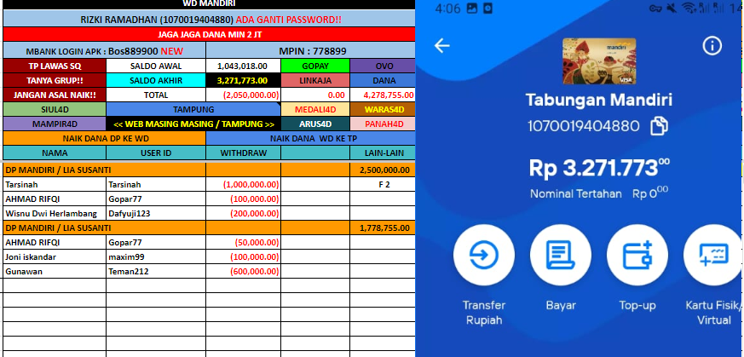Click the LAIN-LAIN column header
The height and width of the screenshot is (357, 744).
[383, 153]
